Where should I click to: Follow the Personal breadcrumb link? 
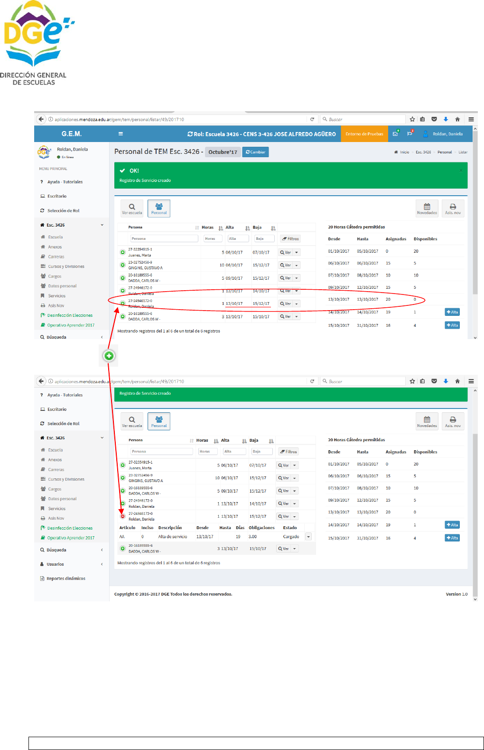coord(445,152)
